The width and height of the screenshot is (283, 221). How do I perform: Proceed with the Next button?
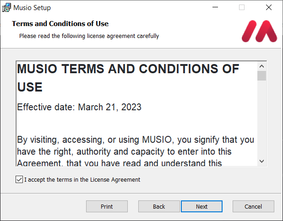201,206
